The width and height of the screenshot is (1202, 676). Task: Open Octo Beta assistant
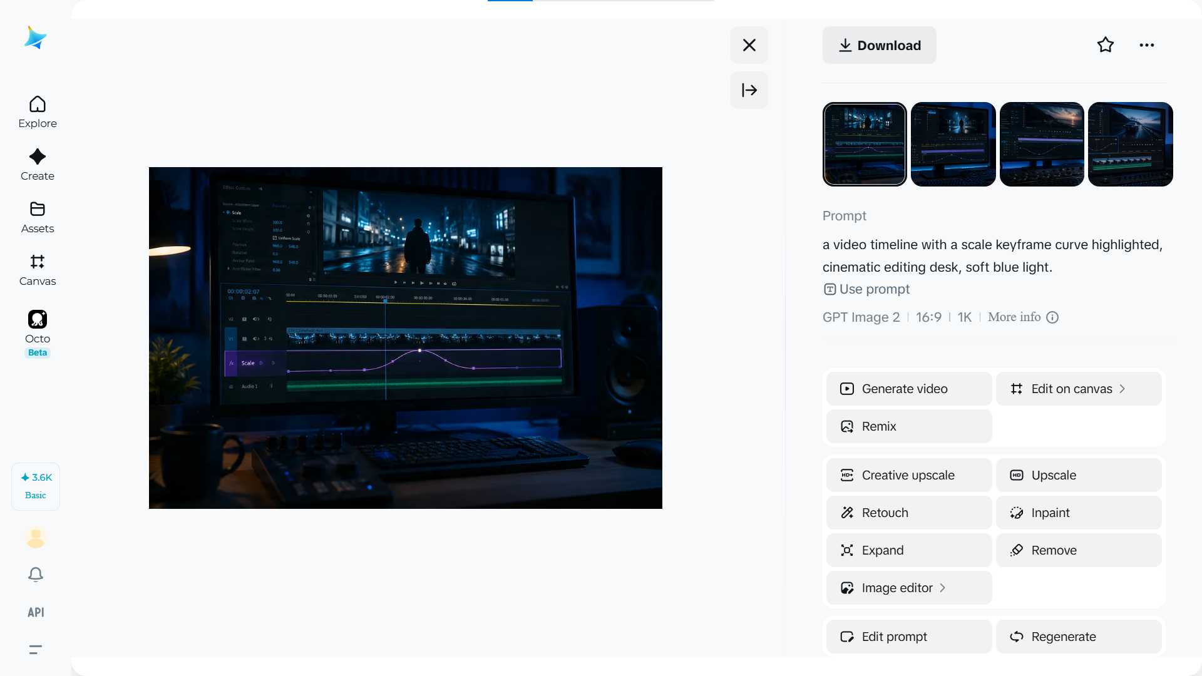(x=38, y=334)
